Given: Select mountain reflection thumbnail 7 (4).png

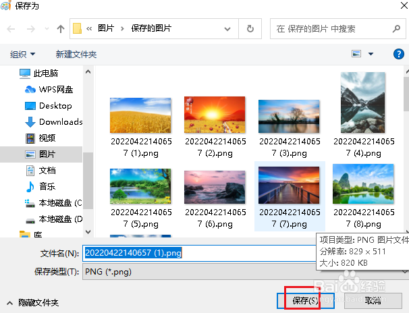Looking at the screenshot, I should pyautogui.click(x=363, y=103).
